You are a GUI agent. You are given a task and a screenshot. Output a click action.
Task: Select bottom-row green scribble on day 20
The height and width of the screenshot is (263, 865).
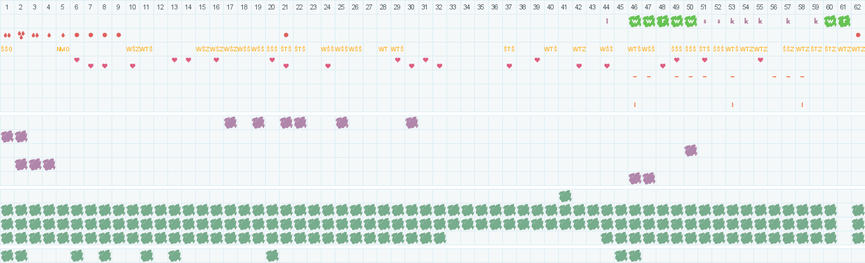[x=272, y=255]
